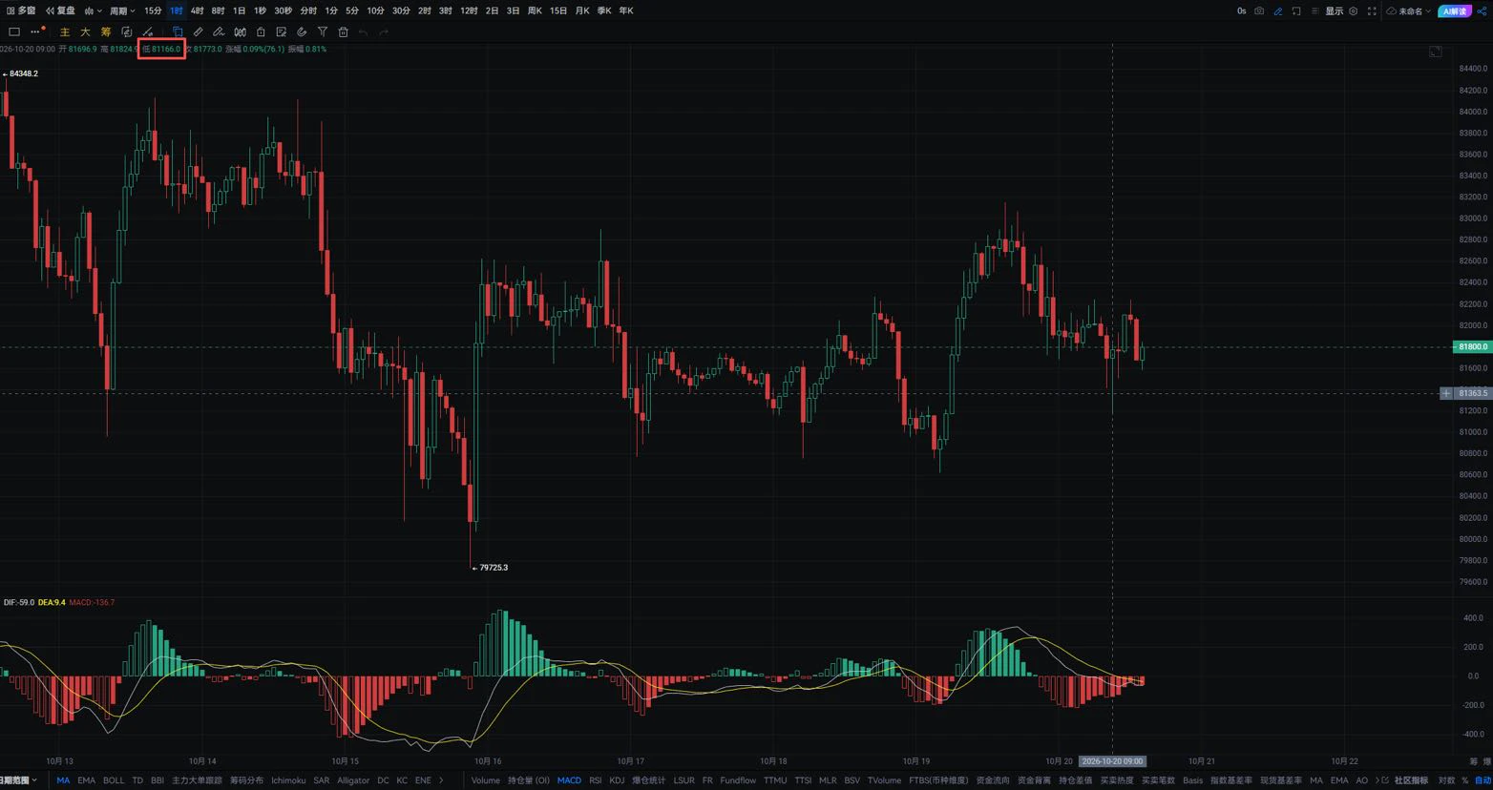Click the 复盘 replay button

(60, 11)
